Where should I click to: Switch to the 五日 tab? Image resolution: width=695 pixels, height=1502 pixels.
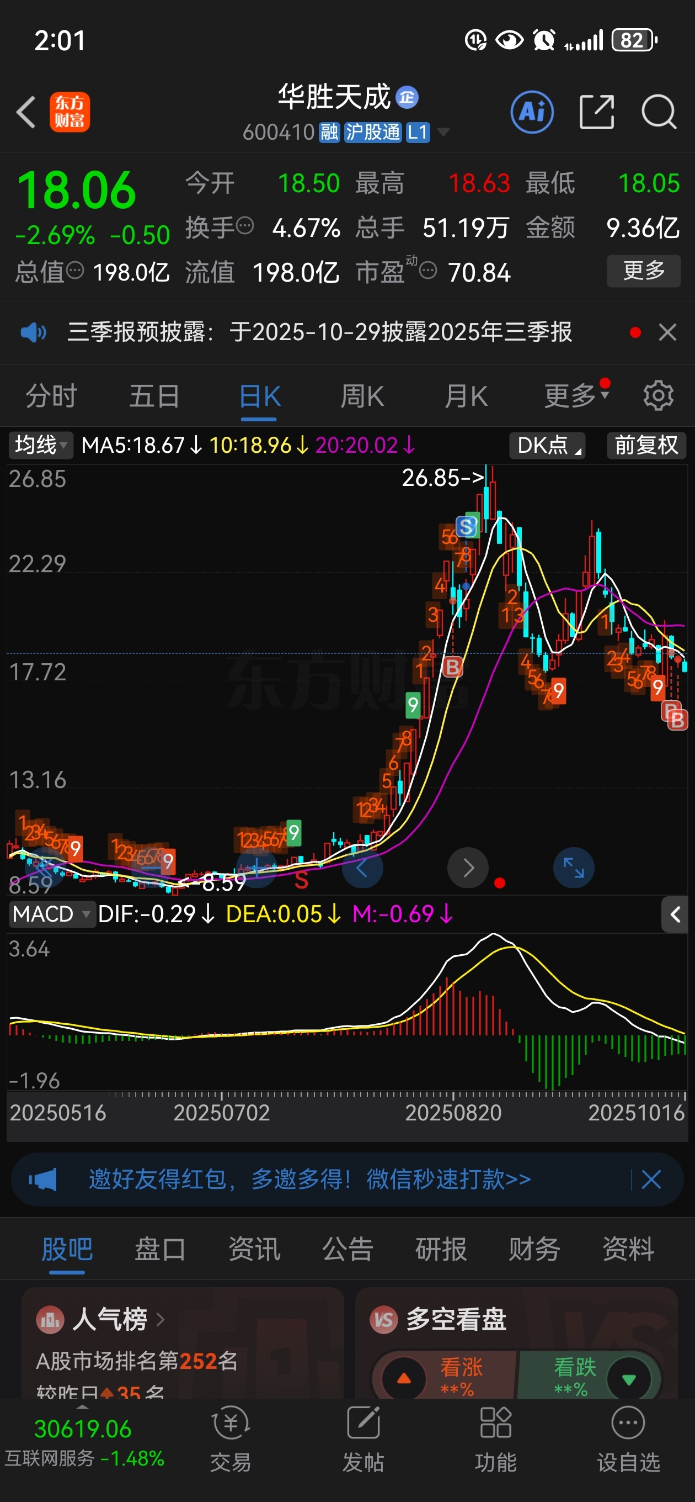coord(155,396)
